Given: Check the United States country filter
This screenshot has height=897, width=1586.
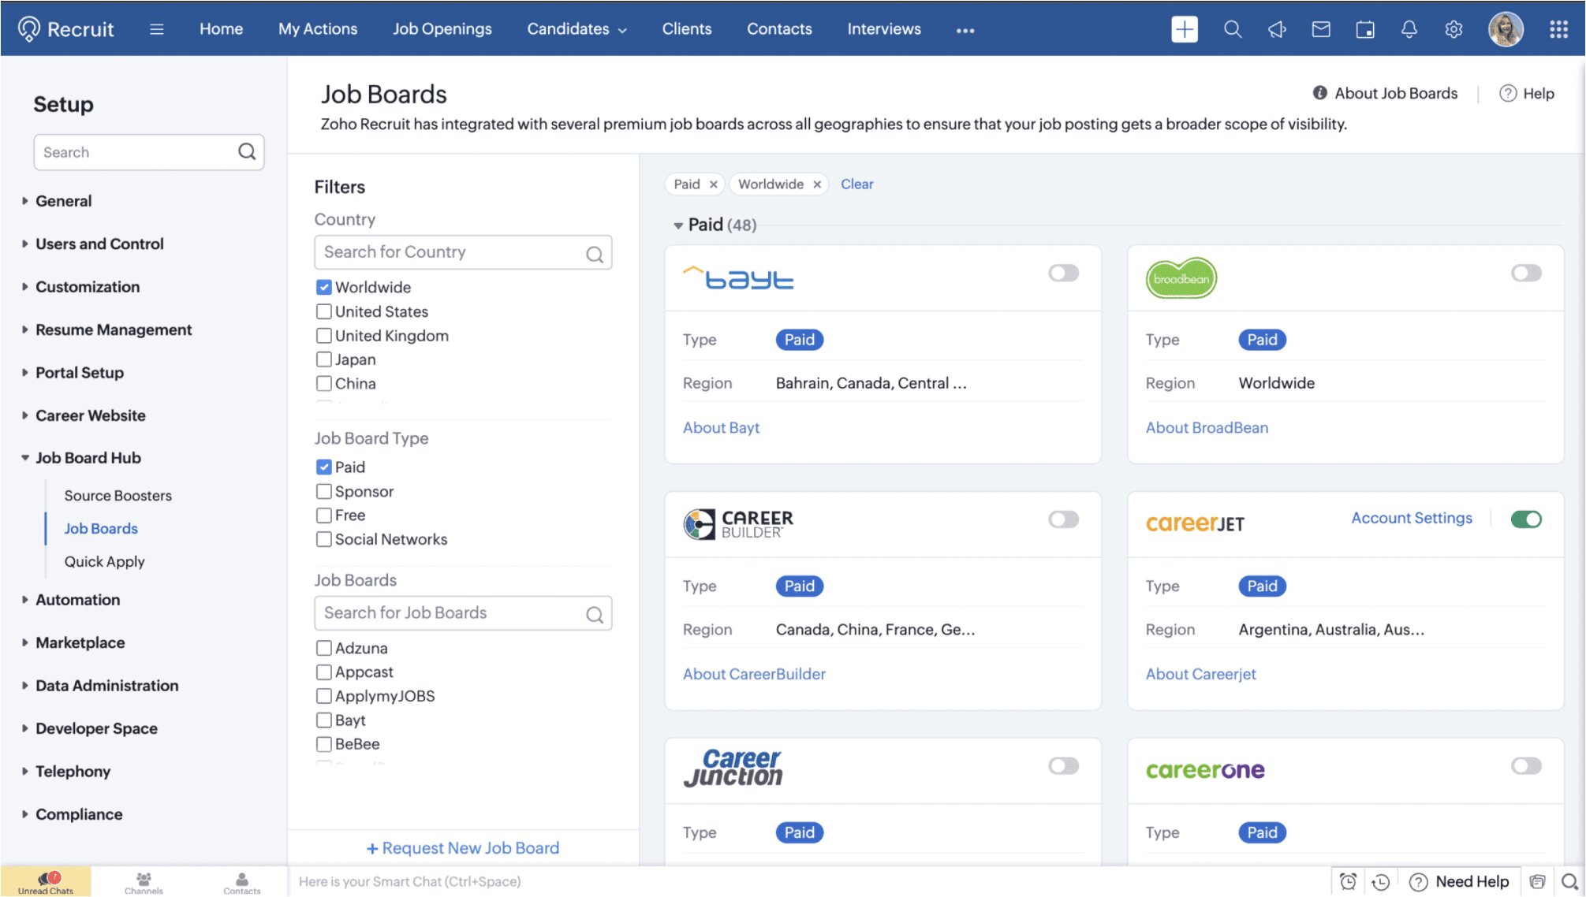Looking at the screenshot, I should [324, 311].
